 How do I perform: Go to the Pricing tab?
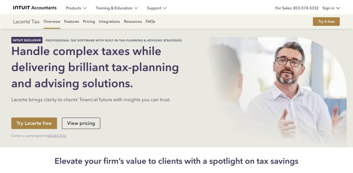(89, 21)
